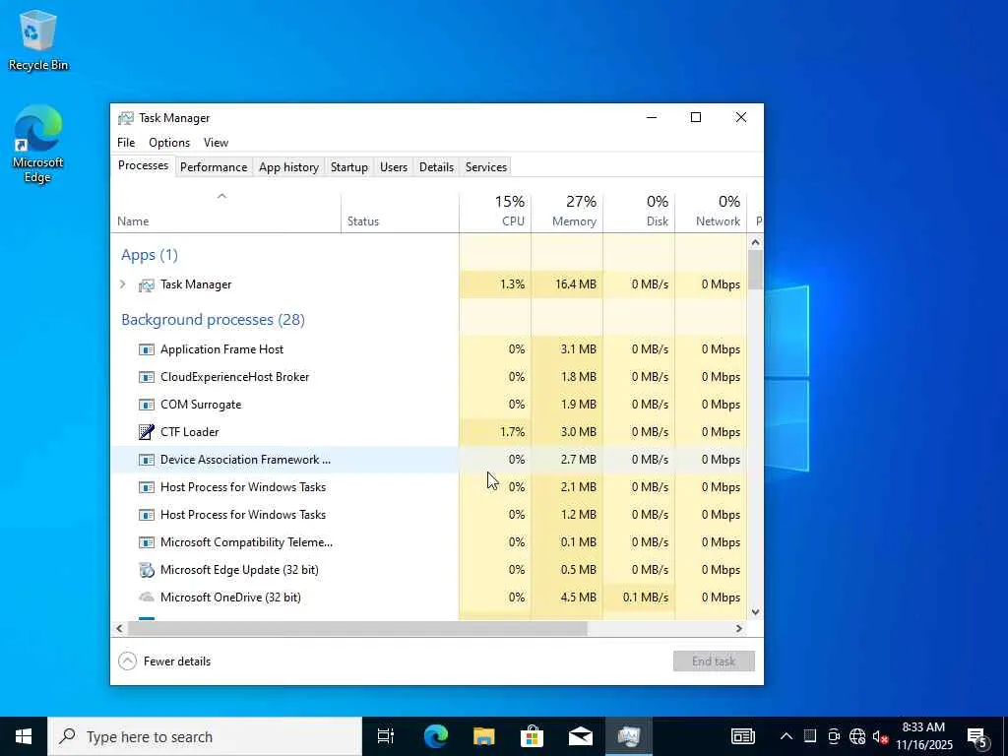
Task: Click the Application Frame Host process icon
Action: tap(147, 349)
